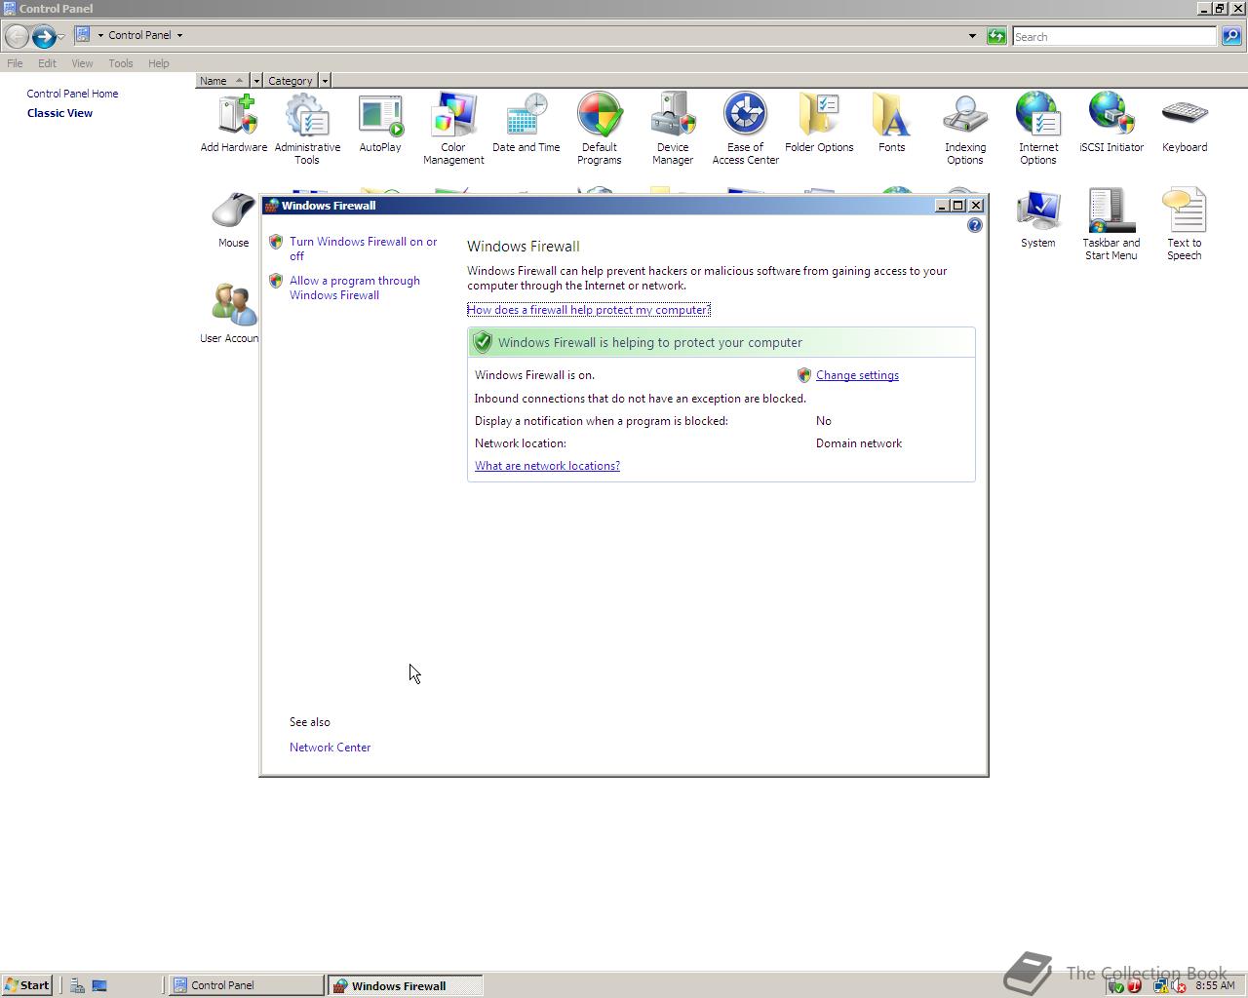This screenshot has height=998, width=1248.
Task: Open the AutoPlay icon
Action: click(380, 124)
